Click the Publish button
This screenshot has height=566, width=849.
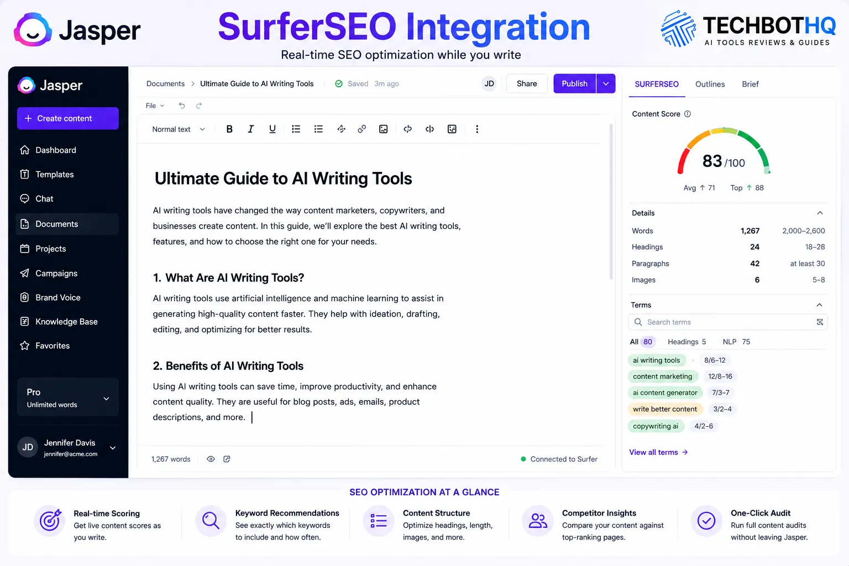(575, 83)
